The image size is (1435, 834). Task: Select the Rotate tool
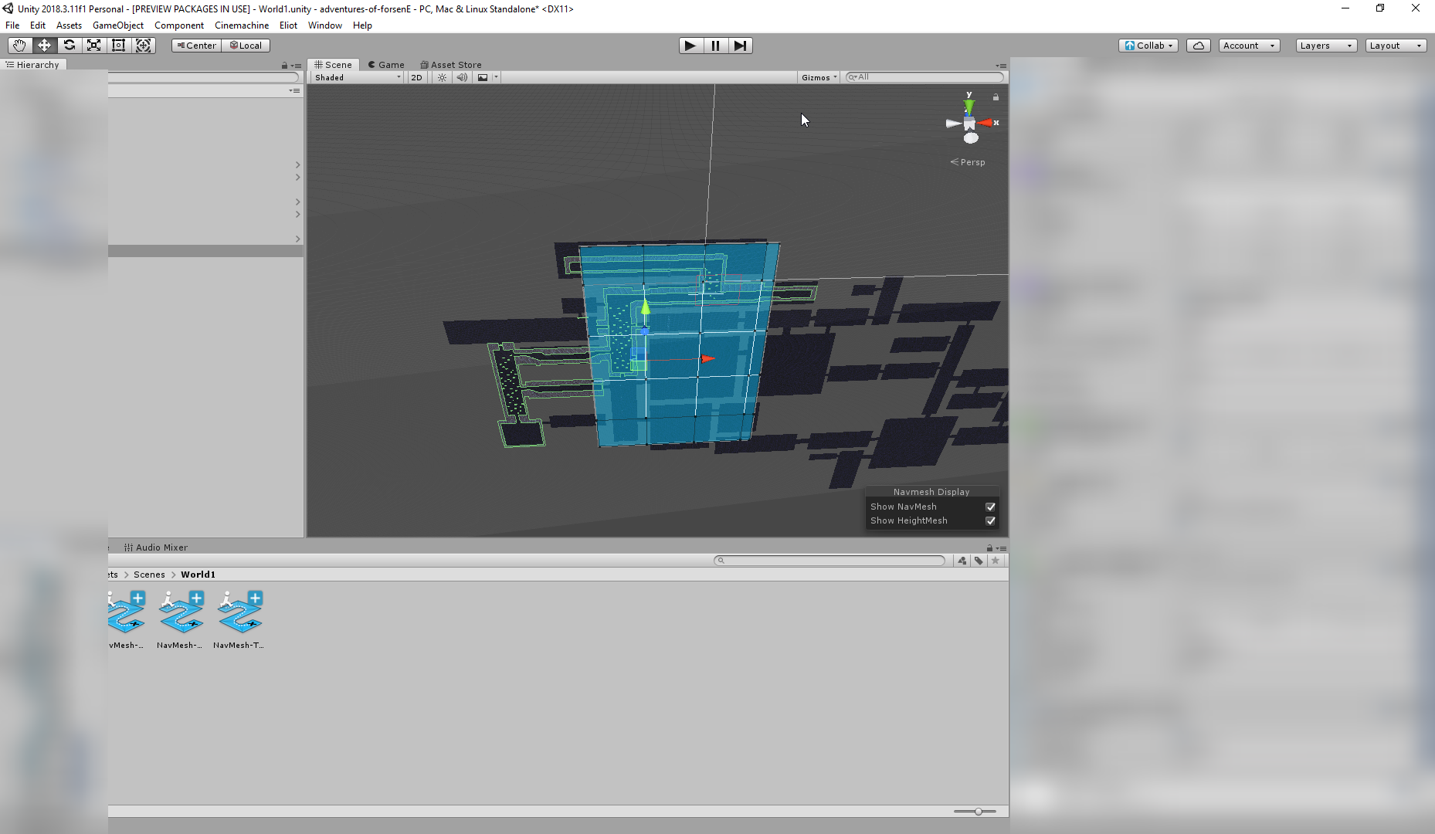pyautogui.click(x=69, y=46)
